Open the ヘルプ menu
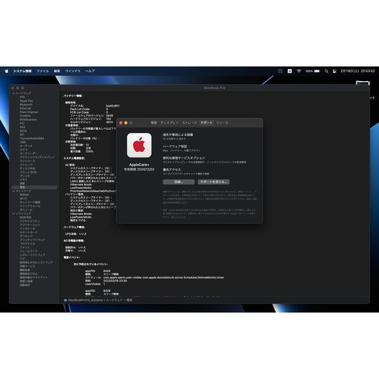The image size is (379, 379). [90, 71]
